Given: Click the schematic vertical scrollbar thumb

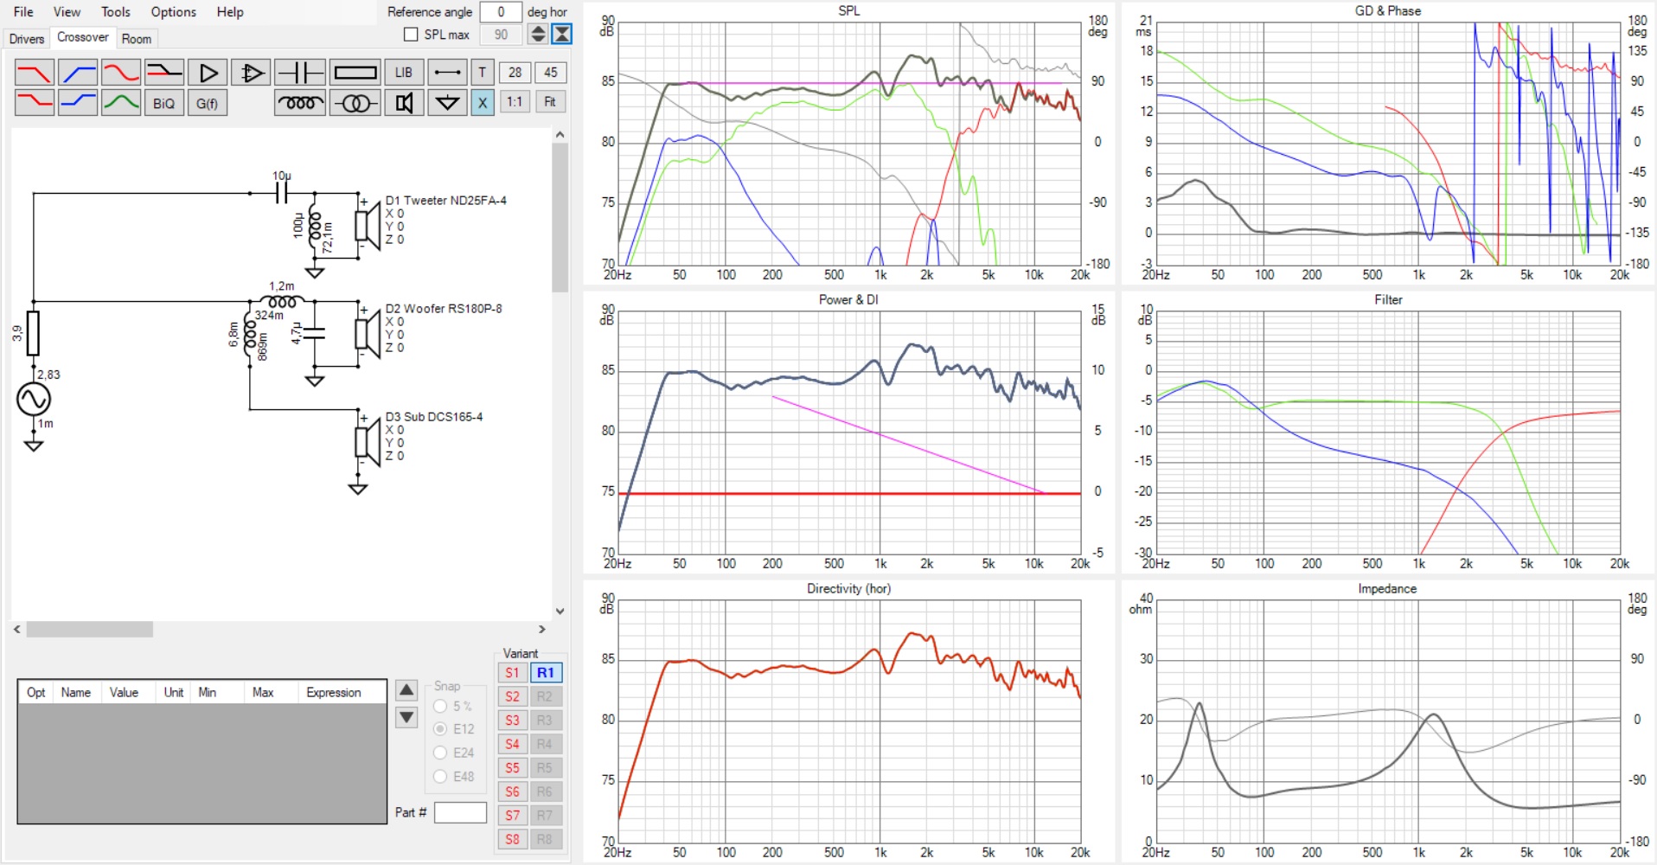Looking at the screenshot, I should tap(560, 218).
